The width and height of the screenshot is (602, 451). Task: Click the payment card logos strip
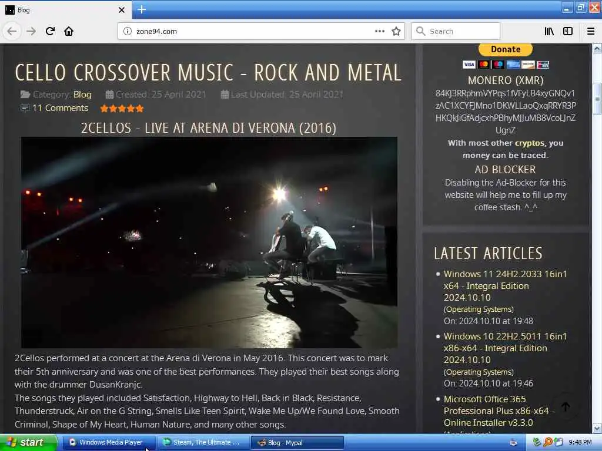506,65
